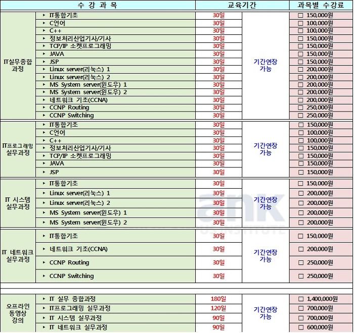The image size is (354, 333).
Task: Tick 네트워크 기초(CCNA) checkbox in IT 네트워크 실무과정
Action: [301, 249]
